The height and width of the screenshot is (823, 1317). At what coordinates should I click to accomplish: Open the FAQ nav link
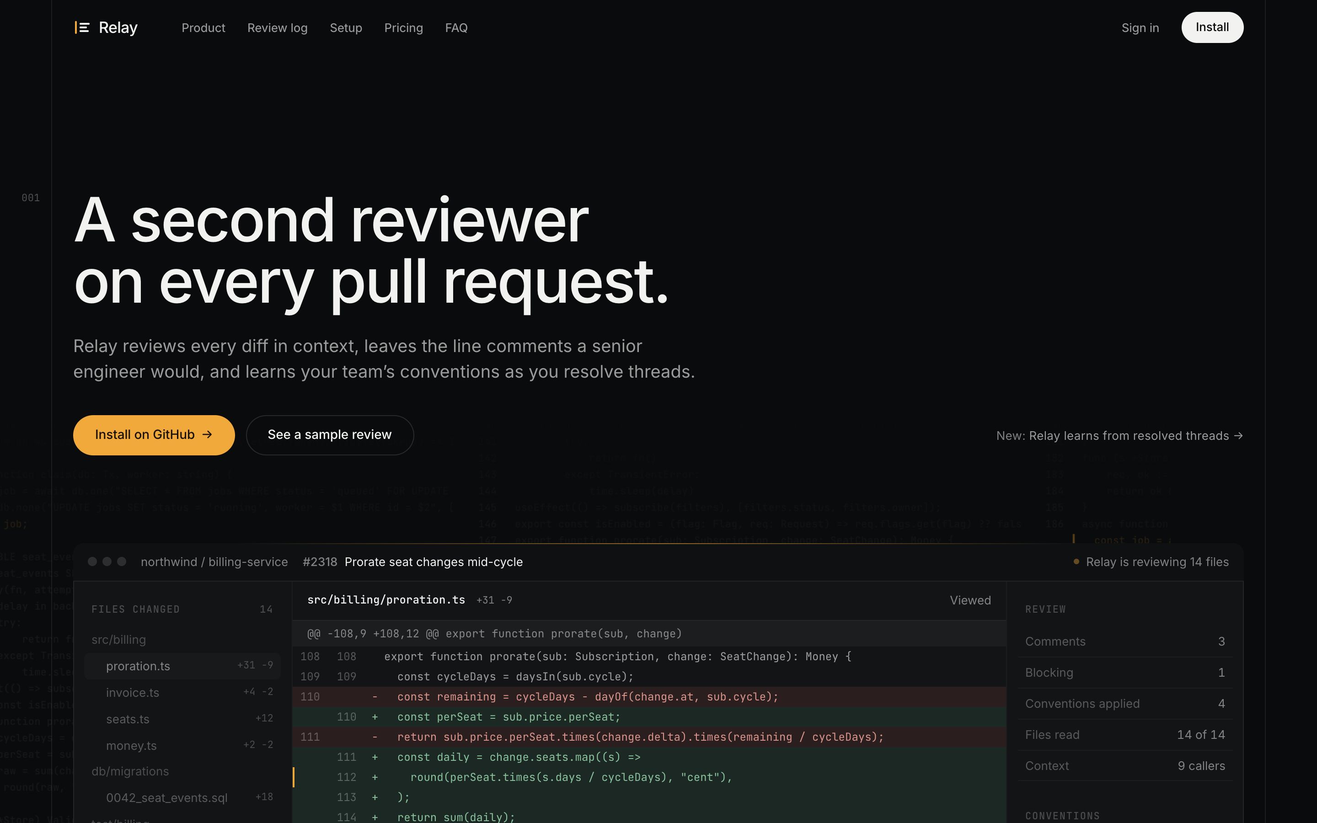[x=456, y=28]
